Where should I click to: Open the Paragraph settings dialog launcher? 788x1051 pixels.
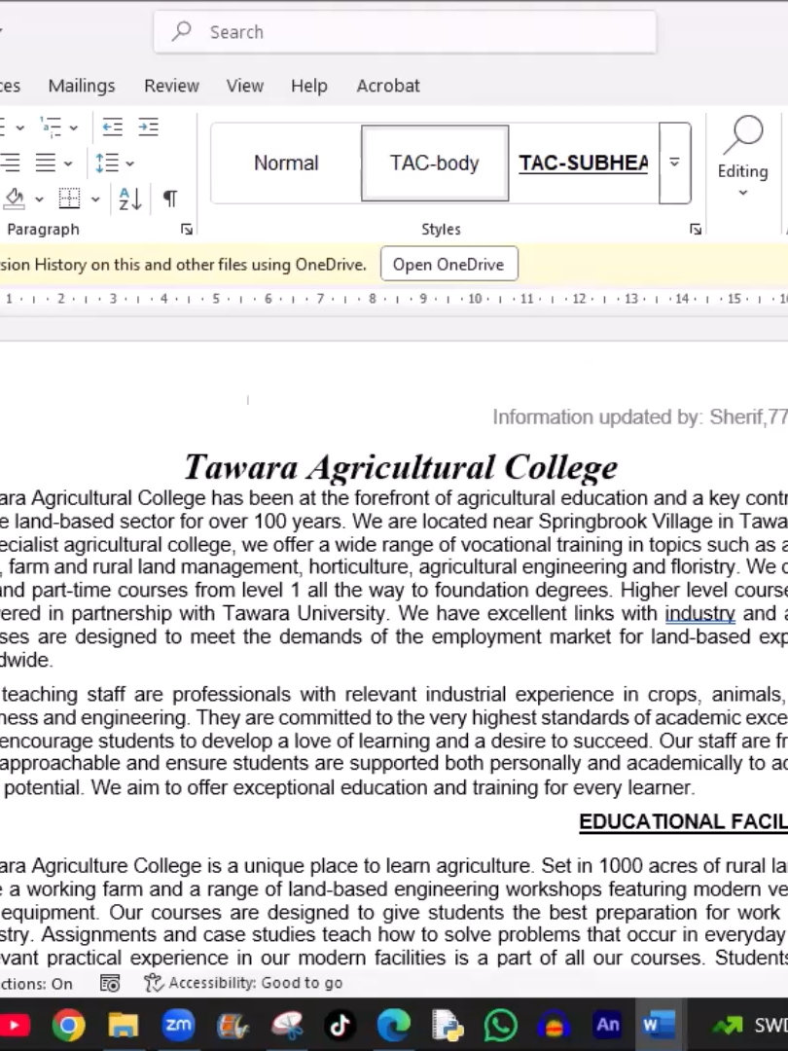point(186,230)
